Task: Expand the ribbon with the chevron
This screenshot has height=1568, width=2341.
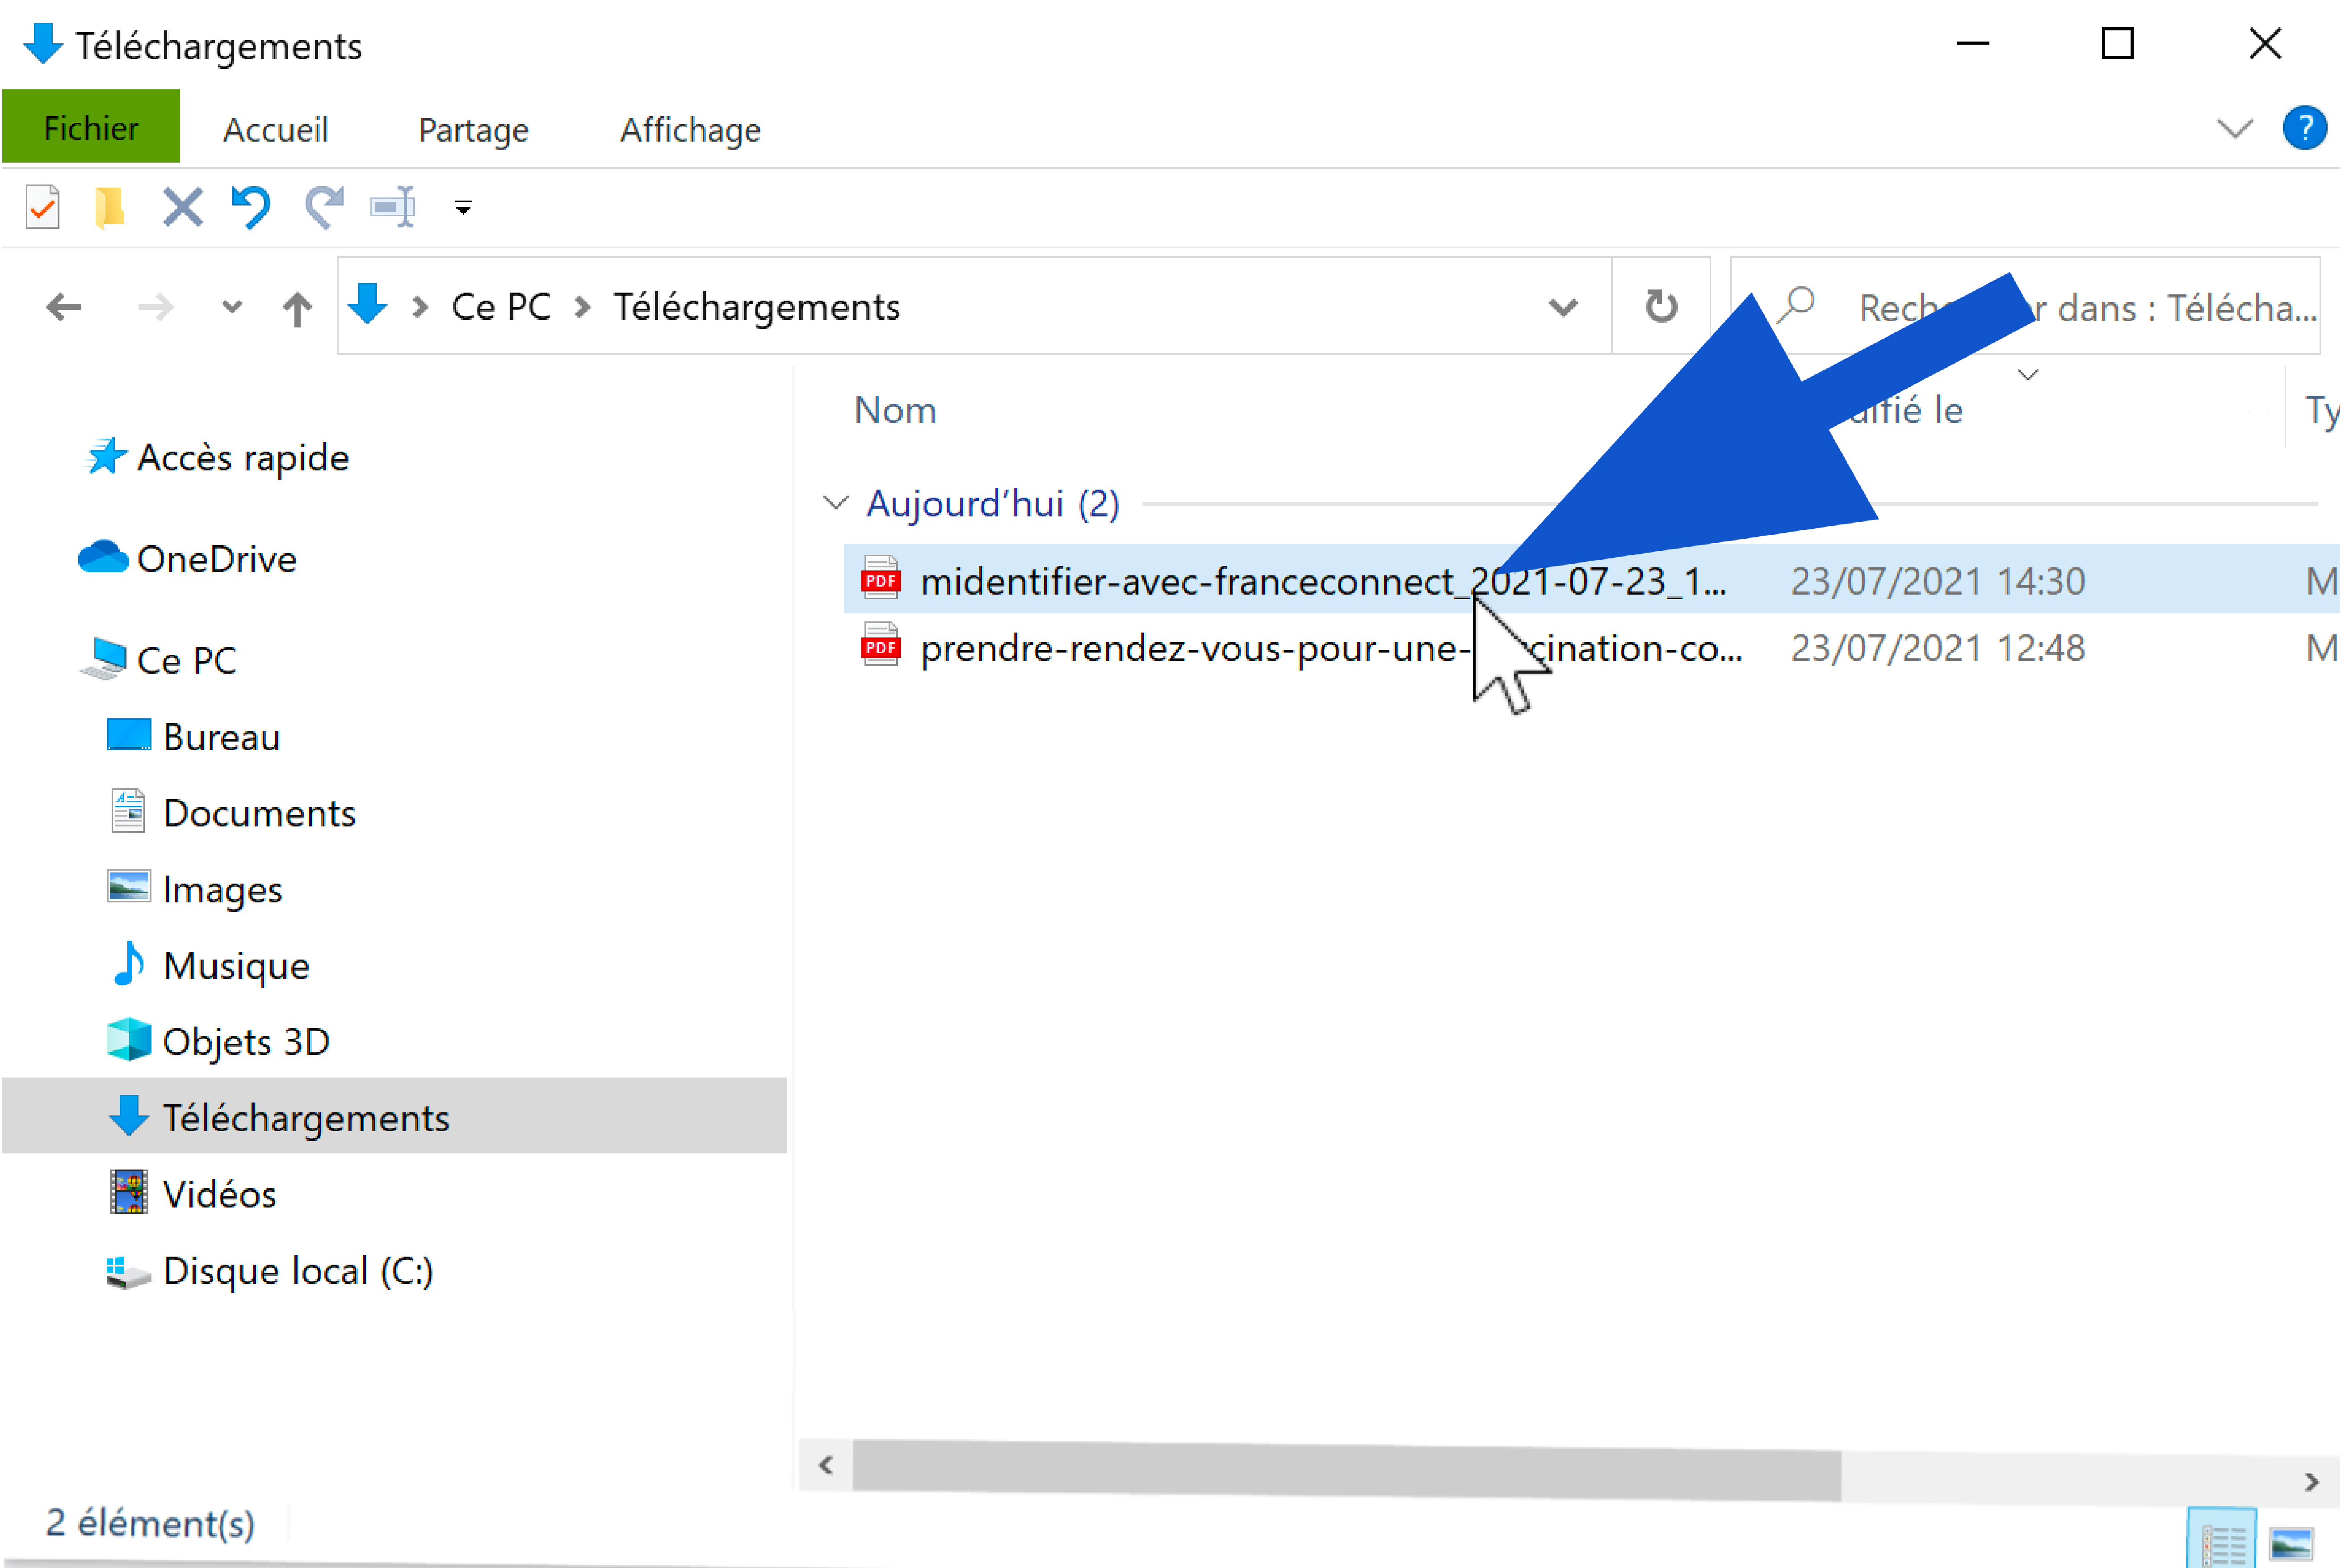Action: click(x=2235, y=128)
